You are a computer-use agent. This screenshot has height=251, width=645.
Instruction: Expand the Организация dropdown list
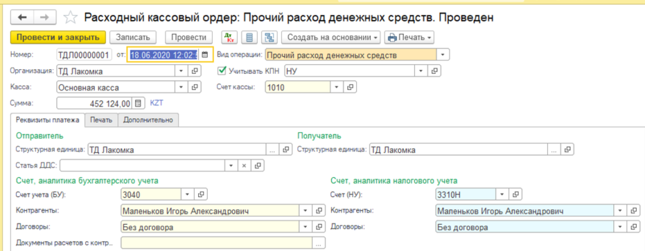181,71
